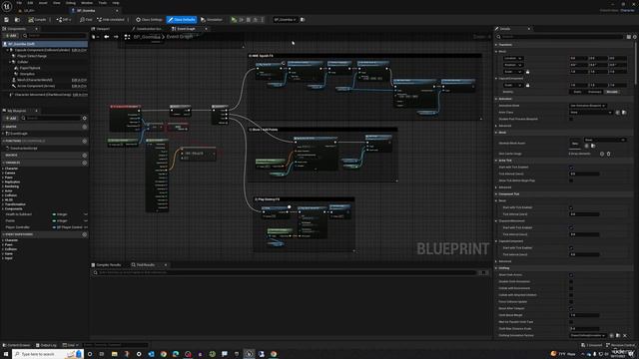Open Unreal Editor in the Windows taskbar
Viewport: 639px width, 359px height.
click(249, 354)
